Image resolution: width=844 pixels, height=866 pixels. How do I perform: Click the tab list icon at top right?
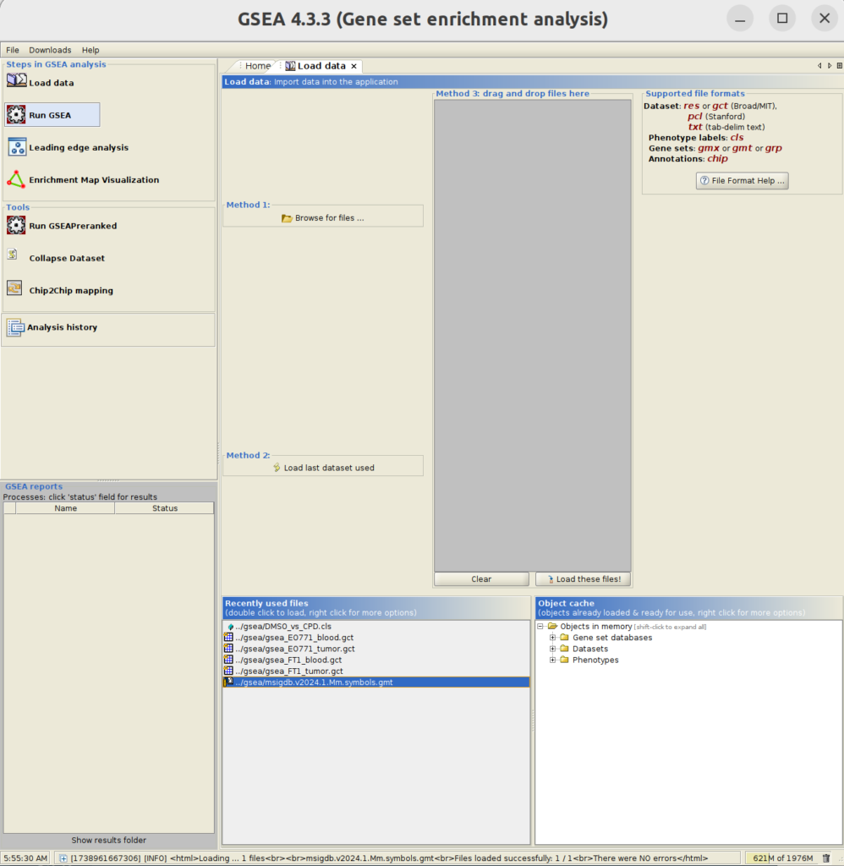click(839, 66)
